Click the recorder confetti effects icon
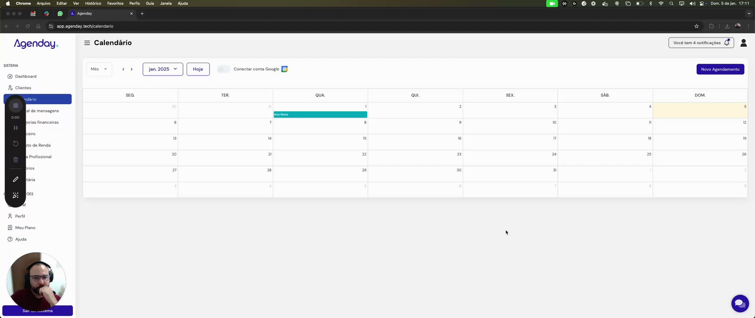 15,195
